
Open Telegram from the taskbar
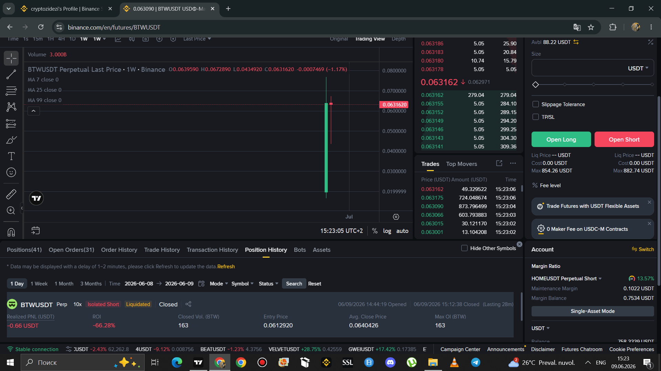[x=476, y=362]
